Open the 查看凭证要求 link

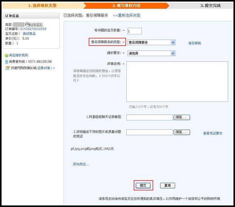213,133
